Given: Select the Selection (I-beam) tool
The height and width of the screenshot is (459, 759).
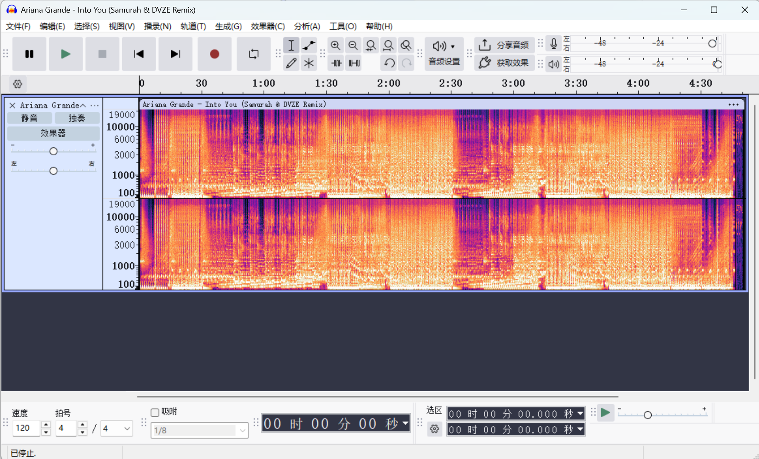Looking at the screenshot, I should coord(291,45).
